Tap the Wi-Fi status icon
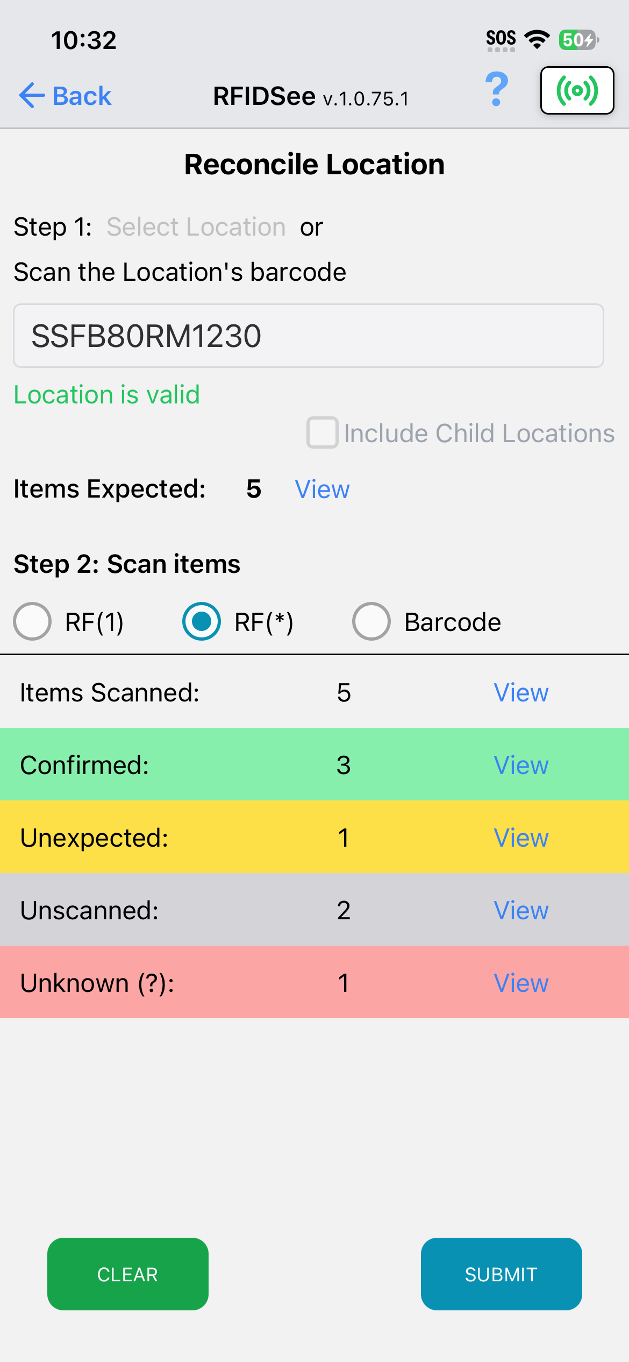Screen dimensions: 629x1362 click(537, 40)
